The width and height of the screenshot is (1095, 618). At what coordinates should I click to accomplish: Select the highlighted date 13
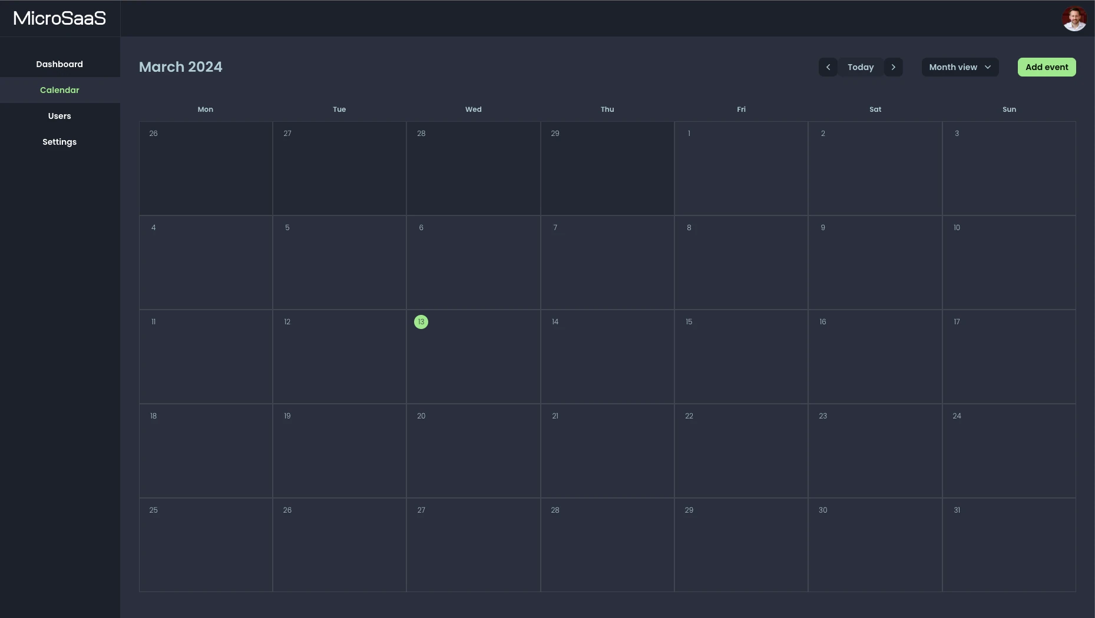421,322
